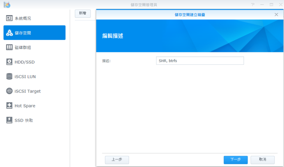Close the 儲存空間建立精靈 wizard dialog
The height and width of the screenshot is (167, 284).
pos(276,14)
